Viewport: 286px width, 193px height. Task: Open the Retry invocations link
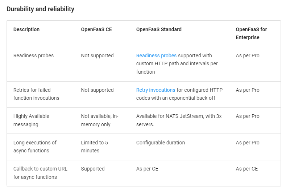pos(156,90)
